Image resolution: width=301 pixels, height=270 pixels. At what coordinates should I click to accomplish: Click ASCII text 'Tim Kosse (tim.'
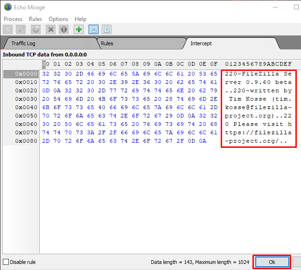pyautogui.click(x=260, y=99)
